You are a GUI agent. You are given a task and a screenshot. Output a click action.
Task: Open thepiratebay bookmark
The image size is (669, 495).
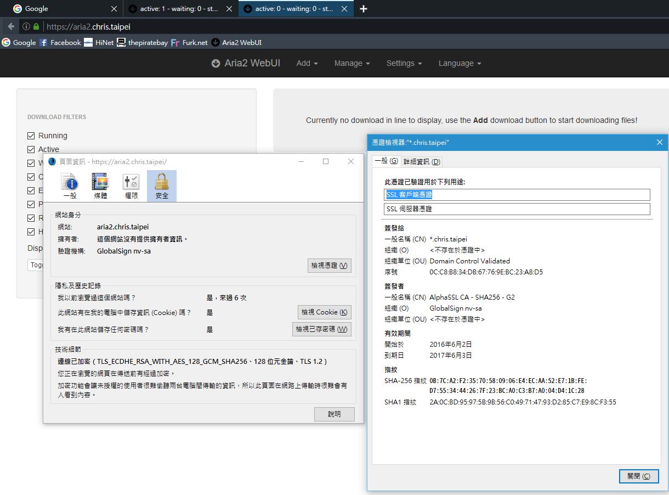coord(143,42)
